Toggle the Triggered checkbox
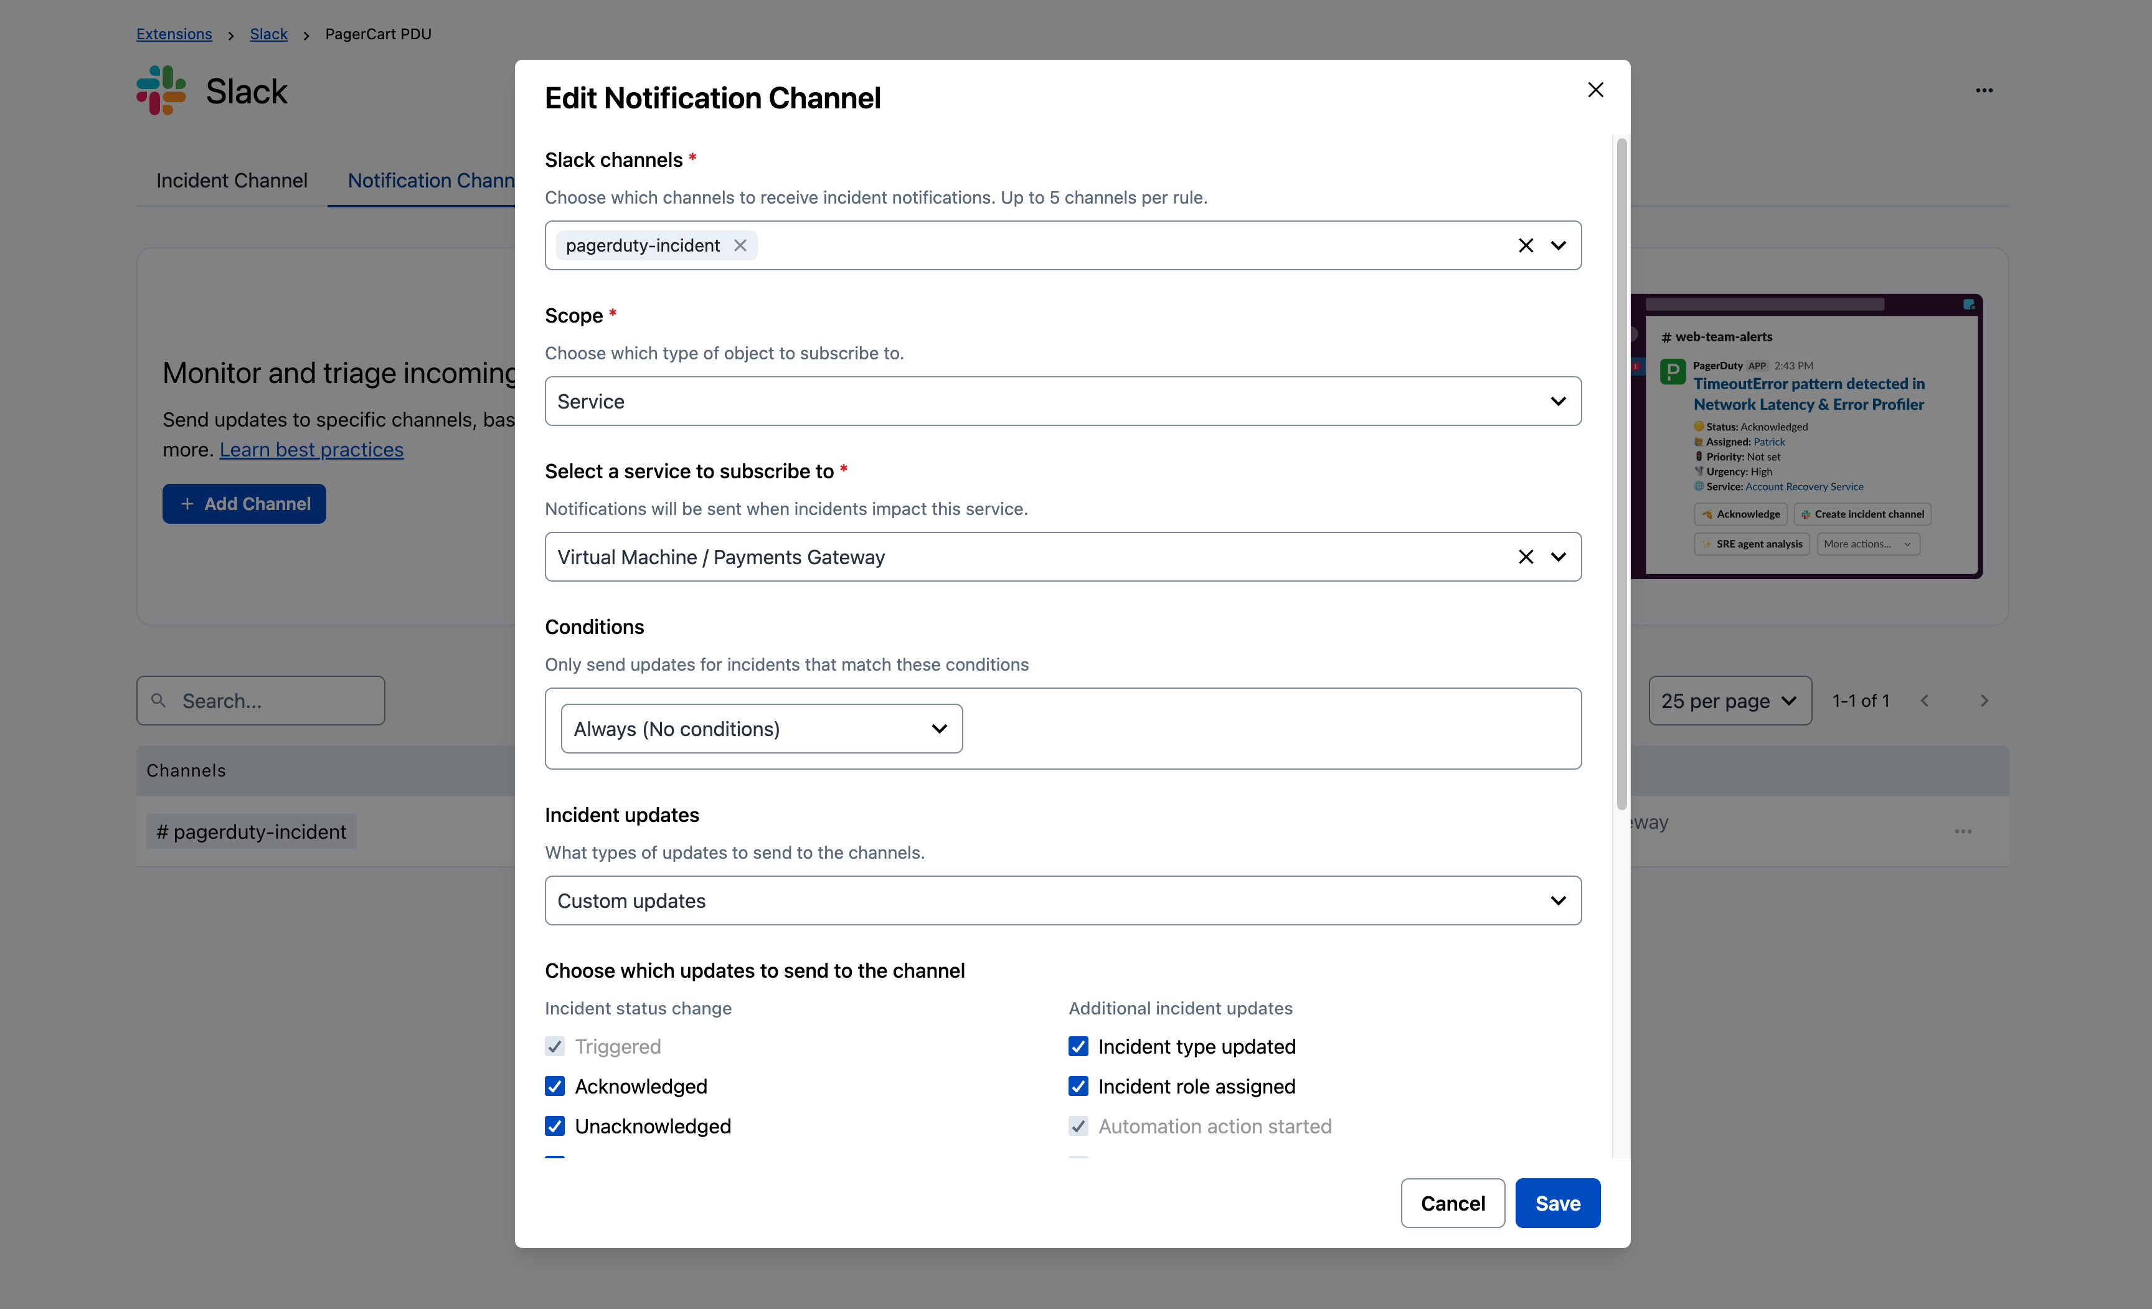Screen dimensions: 2152x1309 pos(555,1046)
